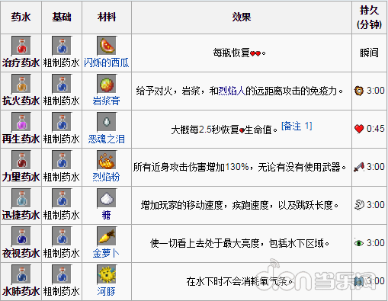The image size is (388, 301).
Task: Click the 持久(分钟) column header
Action: [370, 18]
